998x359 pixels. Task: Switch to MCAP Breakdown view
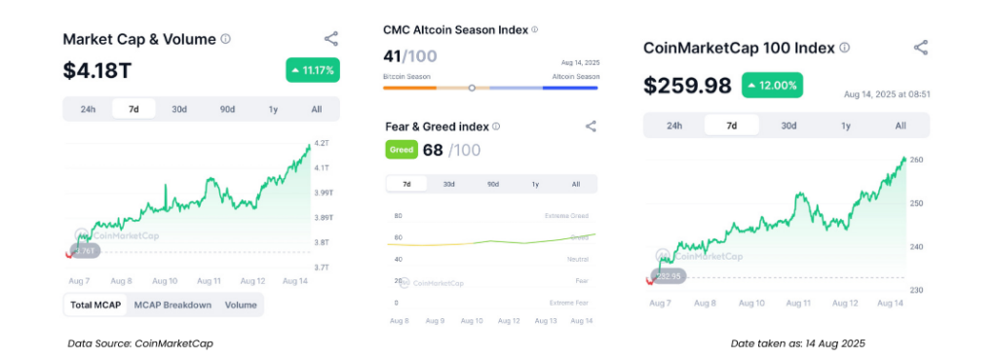point(173,305)
